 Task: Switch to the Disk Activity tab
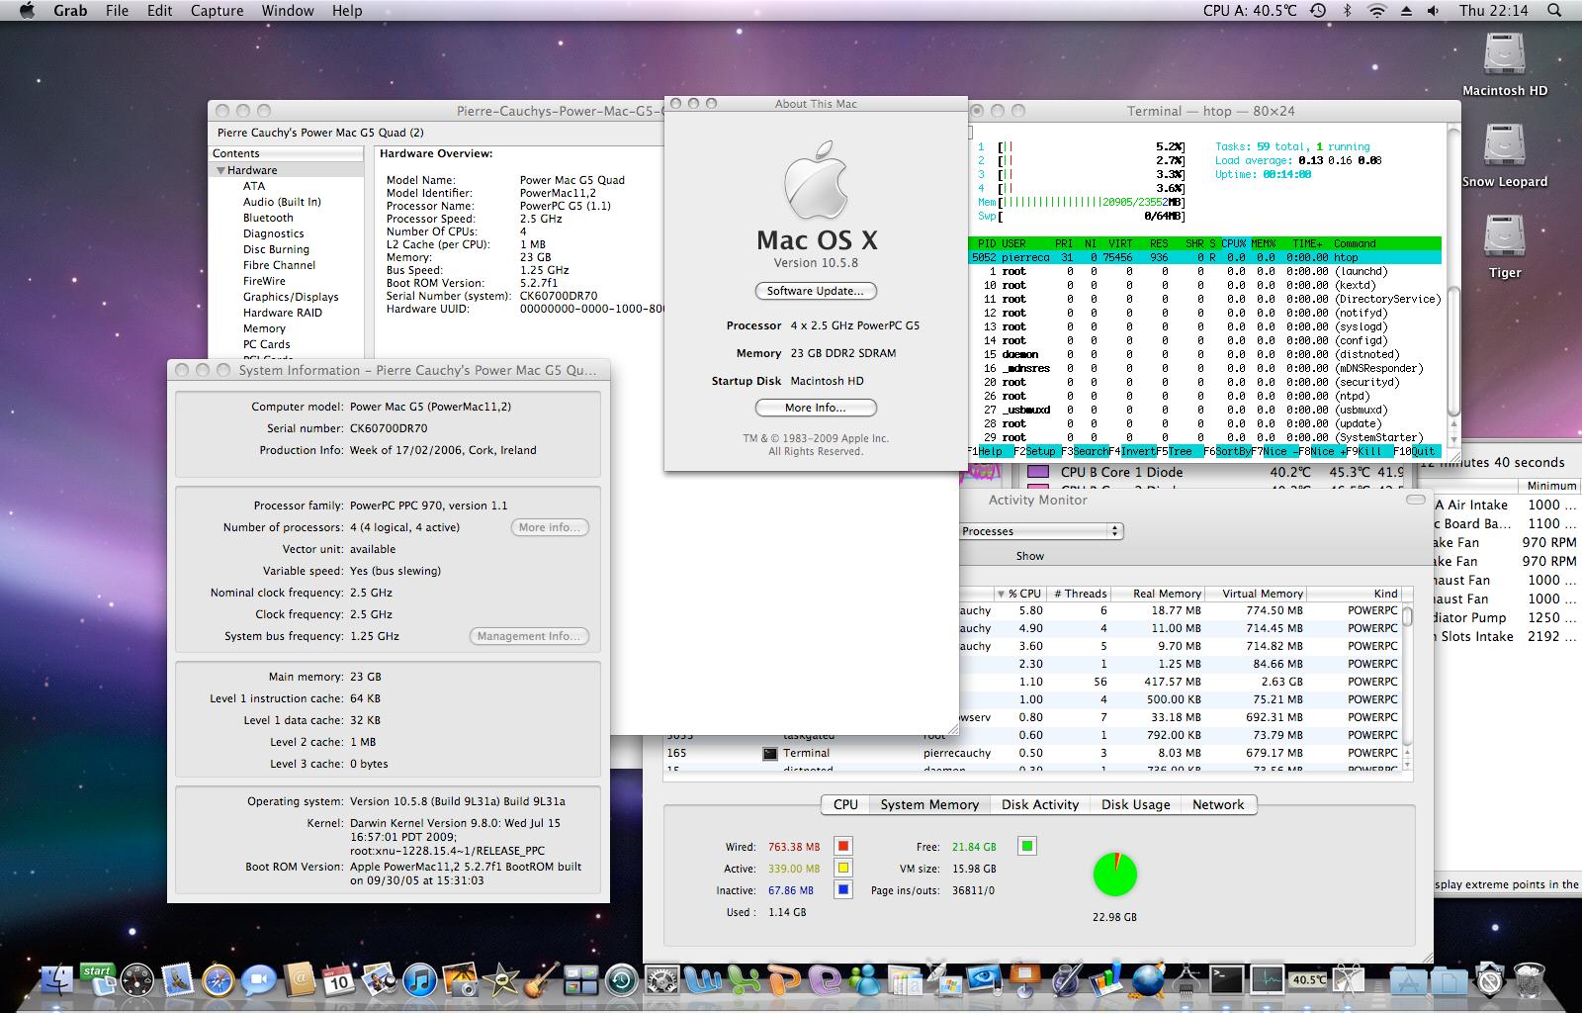(x=1039, y=804)
